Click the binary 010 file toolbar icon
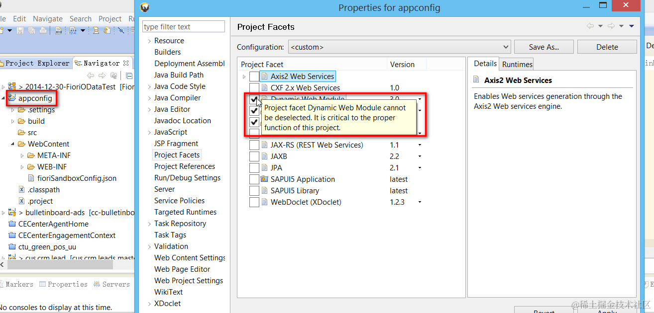The image size is (654, 313). [58, 31]
